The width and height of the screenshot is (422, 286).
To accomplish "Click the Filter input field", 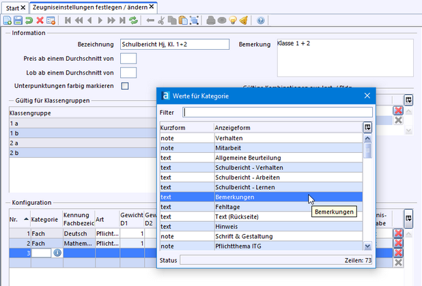I will point(277,113).
